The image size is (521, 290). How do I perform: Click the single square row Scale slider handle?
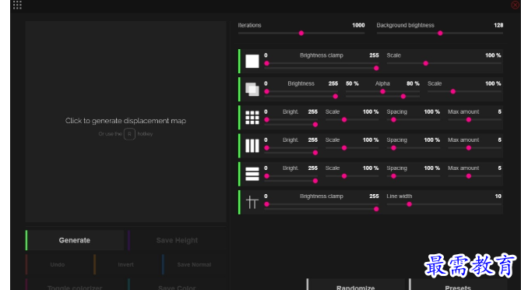pos(426,63)
